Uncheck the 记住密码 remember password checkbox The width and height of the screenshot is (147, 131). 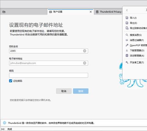11,81
